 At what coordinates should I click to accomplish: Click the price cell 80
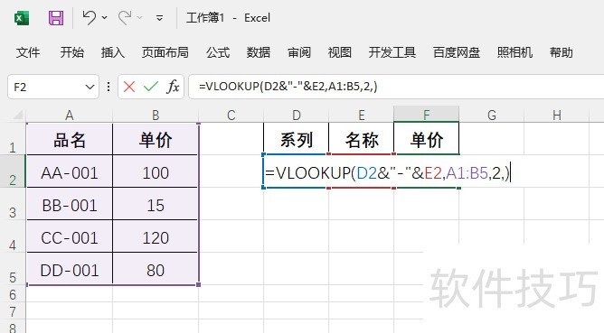tap(156, 269)
